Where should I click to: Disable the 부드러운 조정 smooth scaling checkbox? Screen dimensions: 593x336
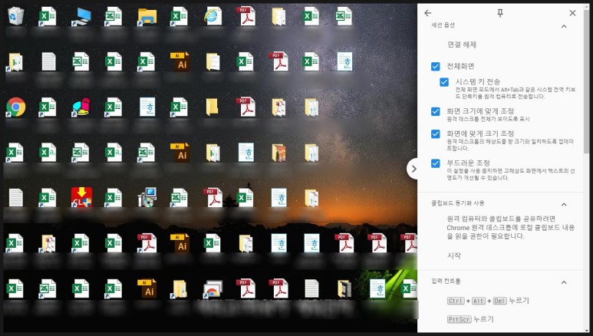435,163
